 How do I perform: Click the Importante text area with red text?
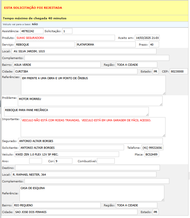(x=93, y=127)
